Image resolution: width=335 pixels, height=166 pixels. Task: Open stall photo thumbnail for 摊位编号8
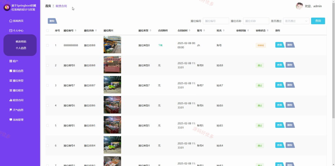[113, 65]
